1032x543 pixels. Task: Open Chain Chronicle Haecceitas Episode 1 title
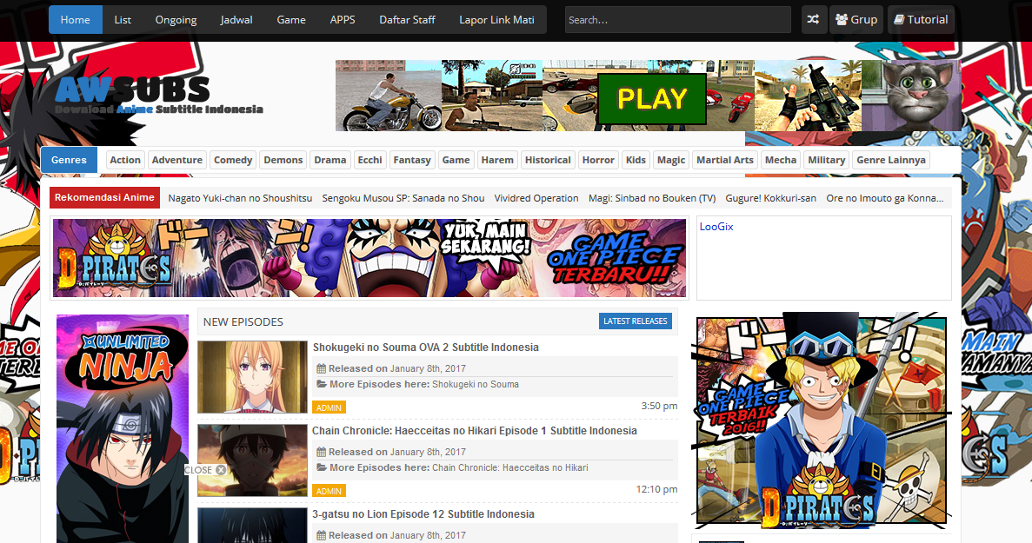pos(475,431)
